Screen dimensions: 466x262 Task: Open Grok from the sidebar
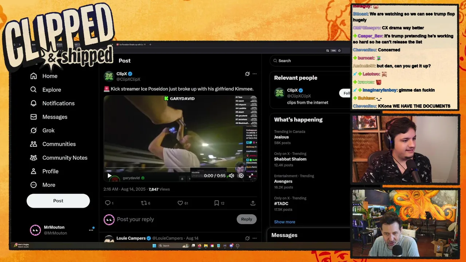click(42, 130)
